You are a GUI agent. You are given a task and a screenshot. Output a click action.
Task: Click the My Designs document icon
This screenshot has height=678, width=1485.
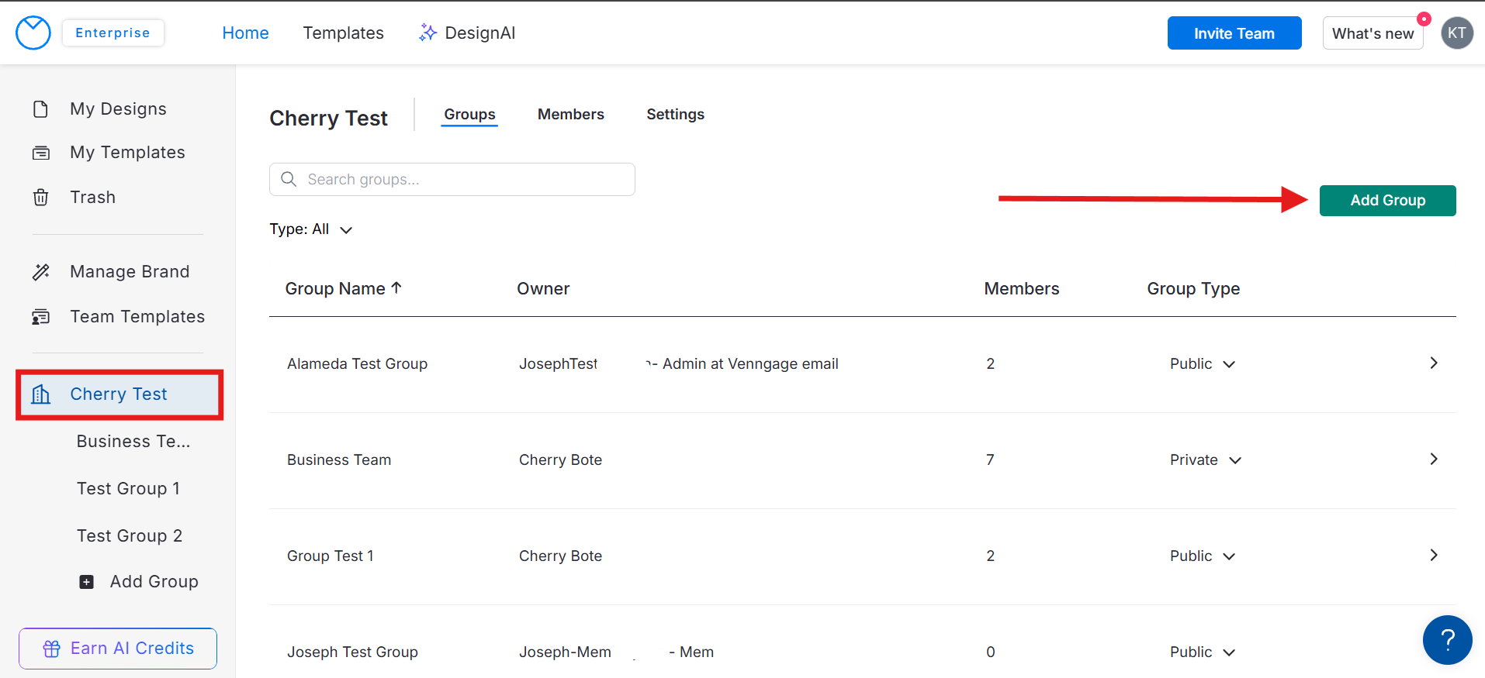tap(41, 109)
